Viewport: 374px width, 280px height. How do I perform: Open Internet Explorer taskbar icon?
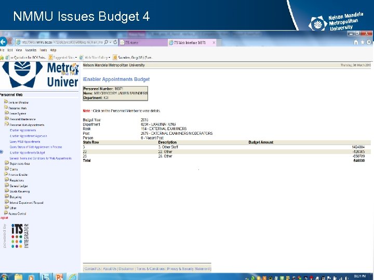click(x=73, y=277)
